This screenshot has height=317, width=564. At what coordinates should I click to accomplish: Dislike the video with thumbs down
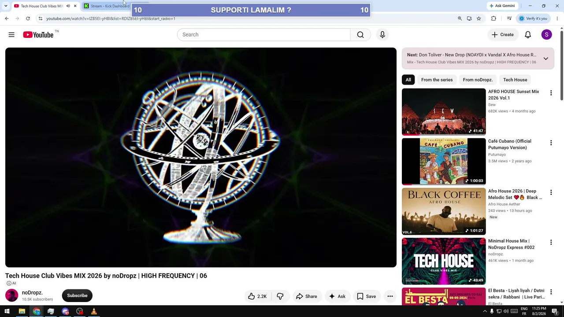tap(280, 296)
